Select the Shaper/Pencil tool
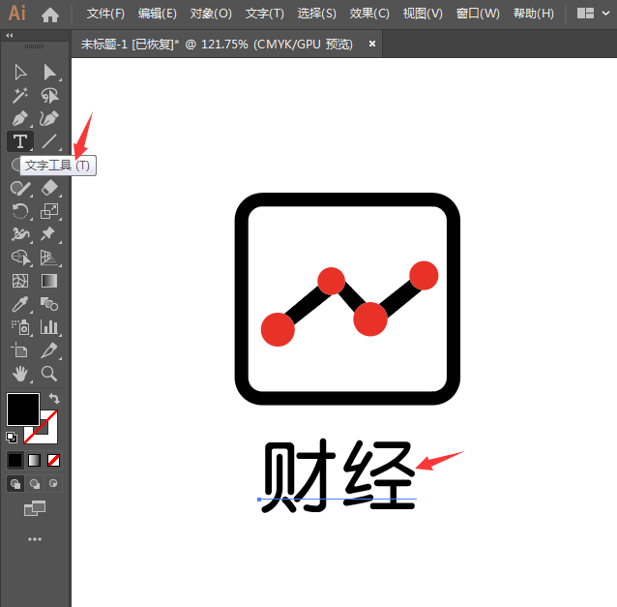This screenshot has height=607, width=617. point(20,188)
